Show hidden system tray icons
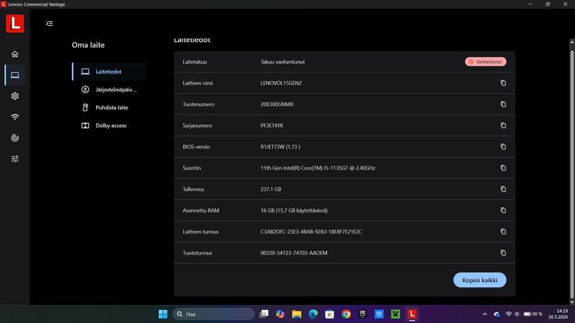This screenshot has width=575, height=323. [x=485, y=314]
